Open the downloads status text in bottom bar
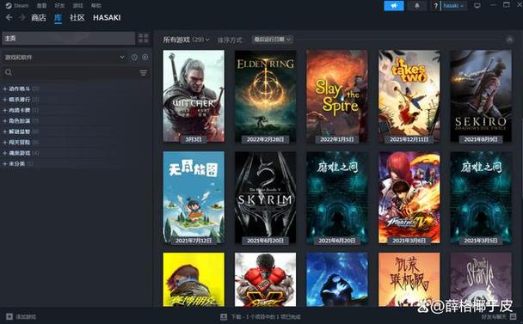The height and width of the screenshot is (324, 523). click(265, 316)
